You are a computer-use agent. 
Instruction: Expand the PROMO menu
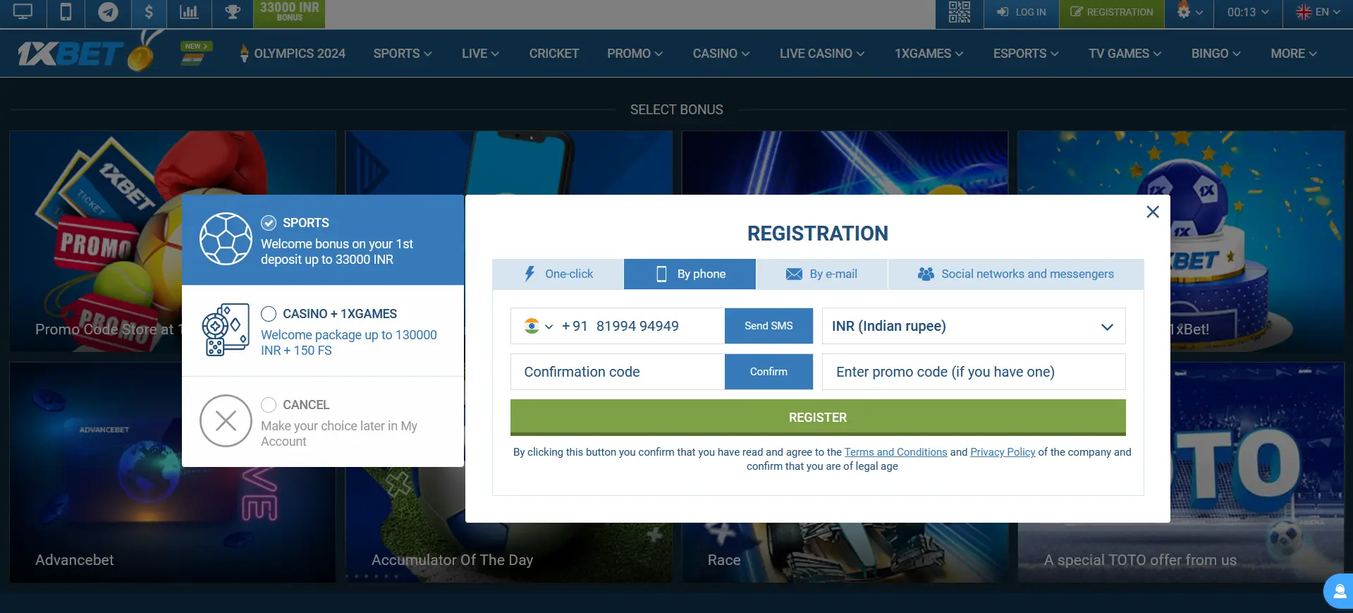point(635,54)
